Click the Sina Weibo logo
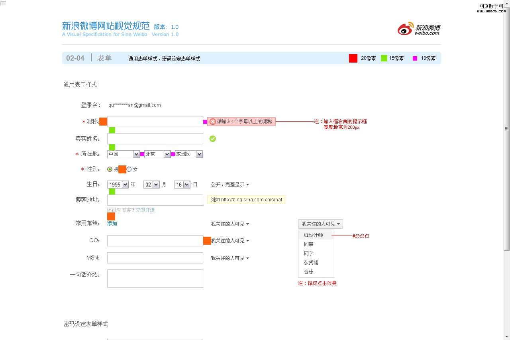 418,29
